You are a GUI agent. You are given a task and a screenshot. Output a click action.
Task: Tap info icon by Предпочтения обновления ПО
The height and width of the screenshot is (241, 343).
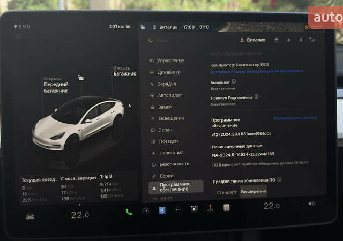279,179
